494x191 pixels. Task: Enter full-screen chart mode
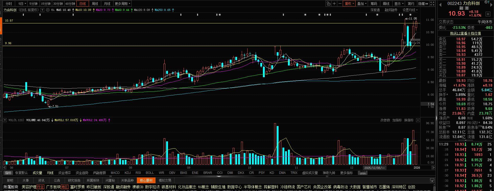[432, 4]
